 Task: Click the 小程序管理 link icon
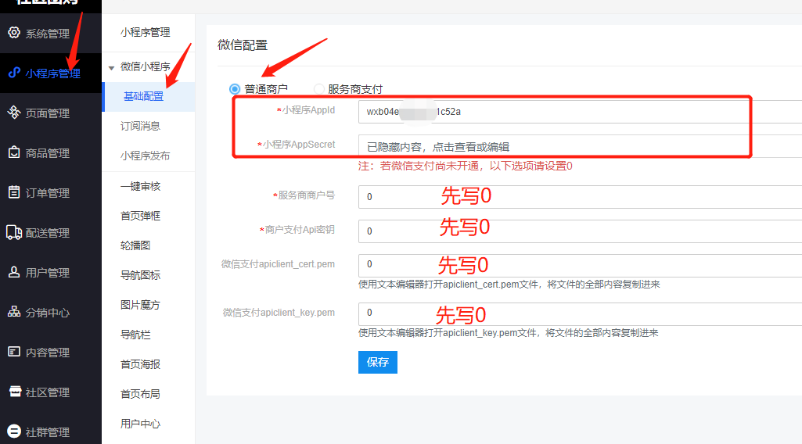(14, 73)
